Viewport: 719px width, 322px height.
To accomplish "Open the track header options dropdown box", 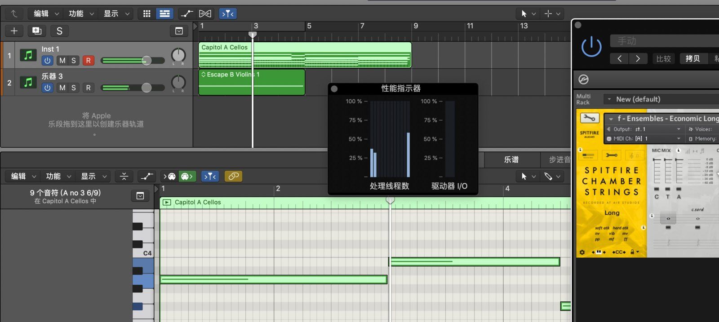I will coord(179,31).
